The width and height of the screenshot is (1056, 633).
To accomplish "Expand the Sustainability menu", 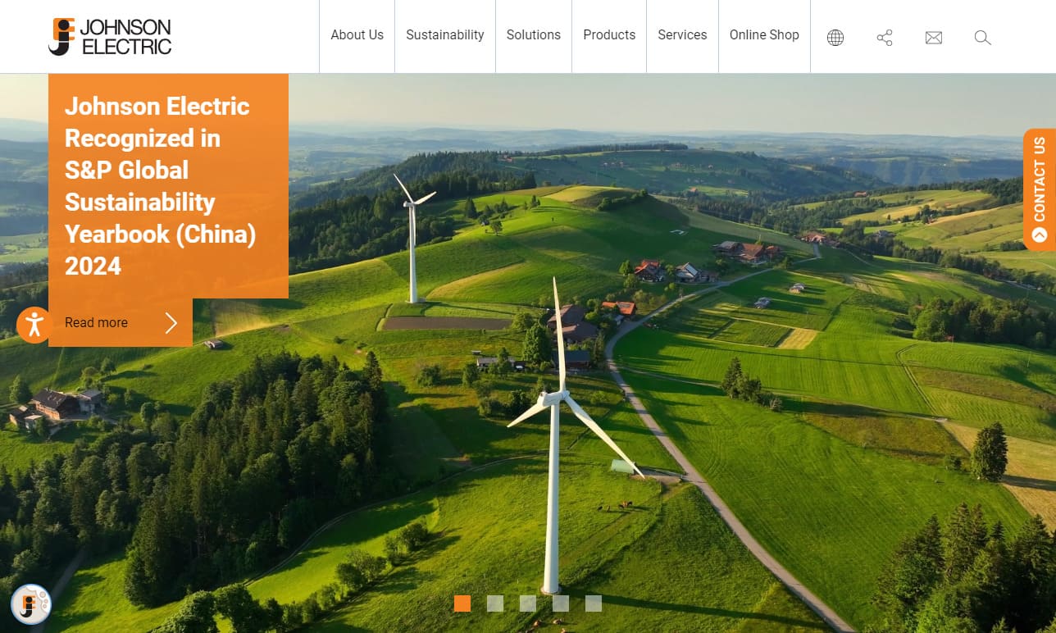I will coord(445,35).
